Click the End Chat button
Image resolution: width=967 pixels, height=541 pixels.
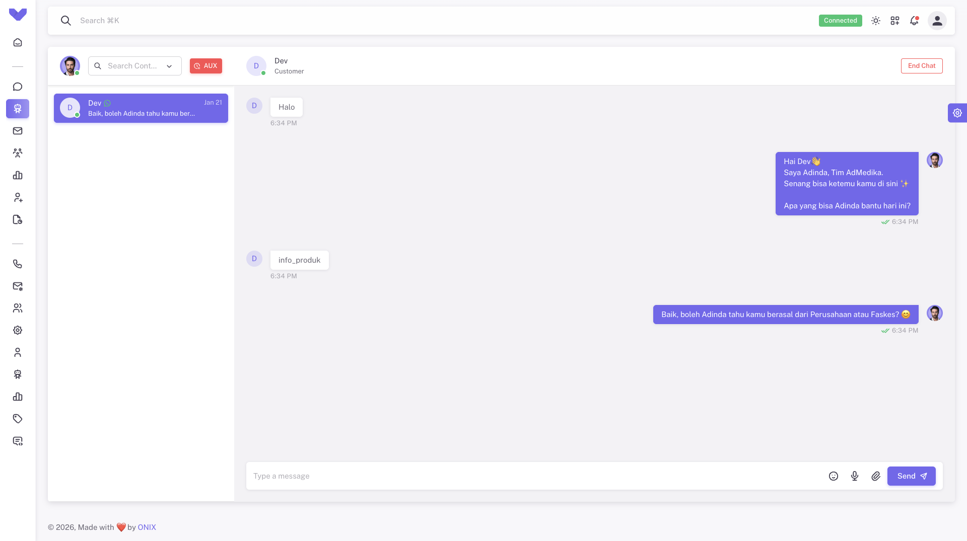pos(921,65)
